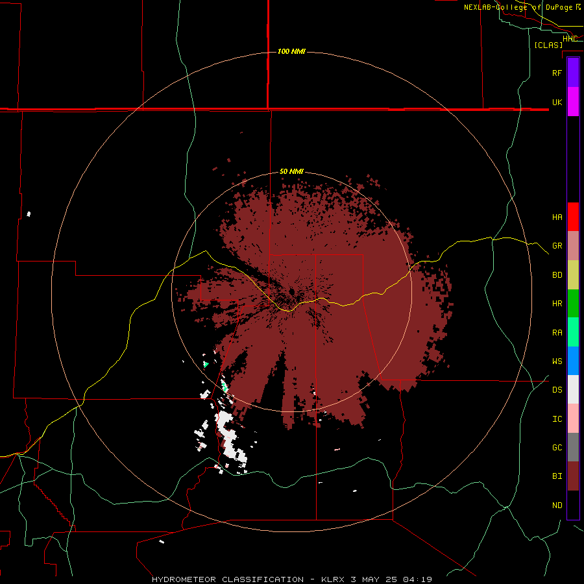Click the BD legend label
The width and height of the screenshot is (584, 584).
[x=557, y=275]
